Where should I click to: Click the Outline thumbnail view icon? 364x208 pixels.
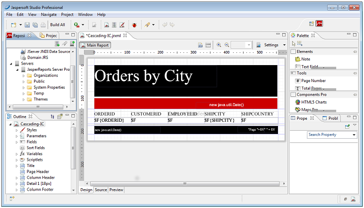point(60,116)
